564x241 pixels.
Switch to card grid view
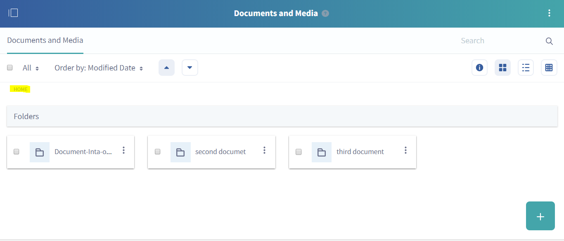tap(502, 68)
